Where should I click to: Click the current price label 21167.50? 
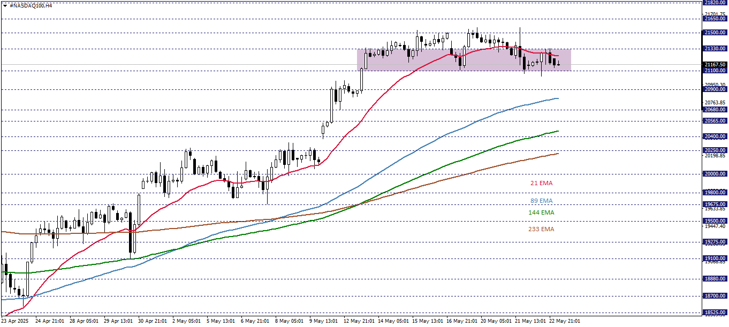point(715,65)
